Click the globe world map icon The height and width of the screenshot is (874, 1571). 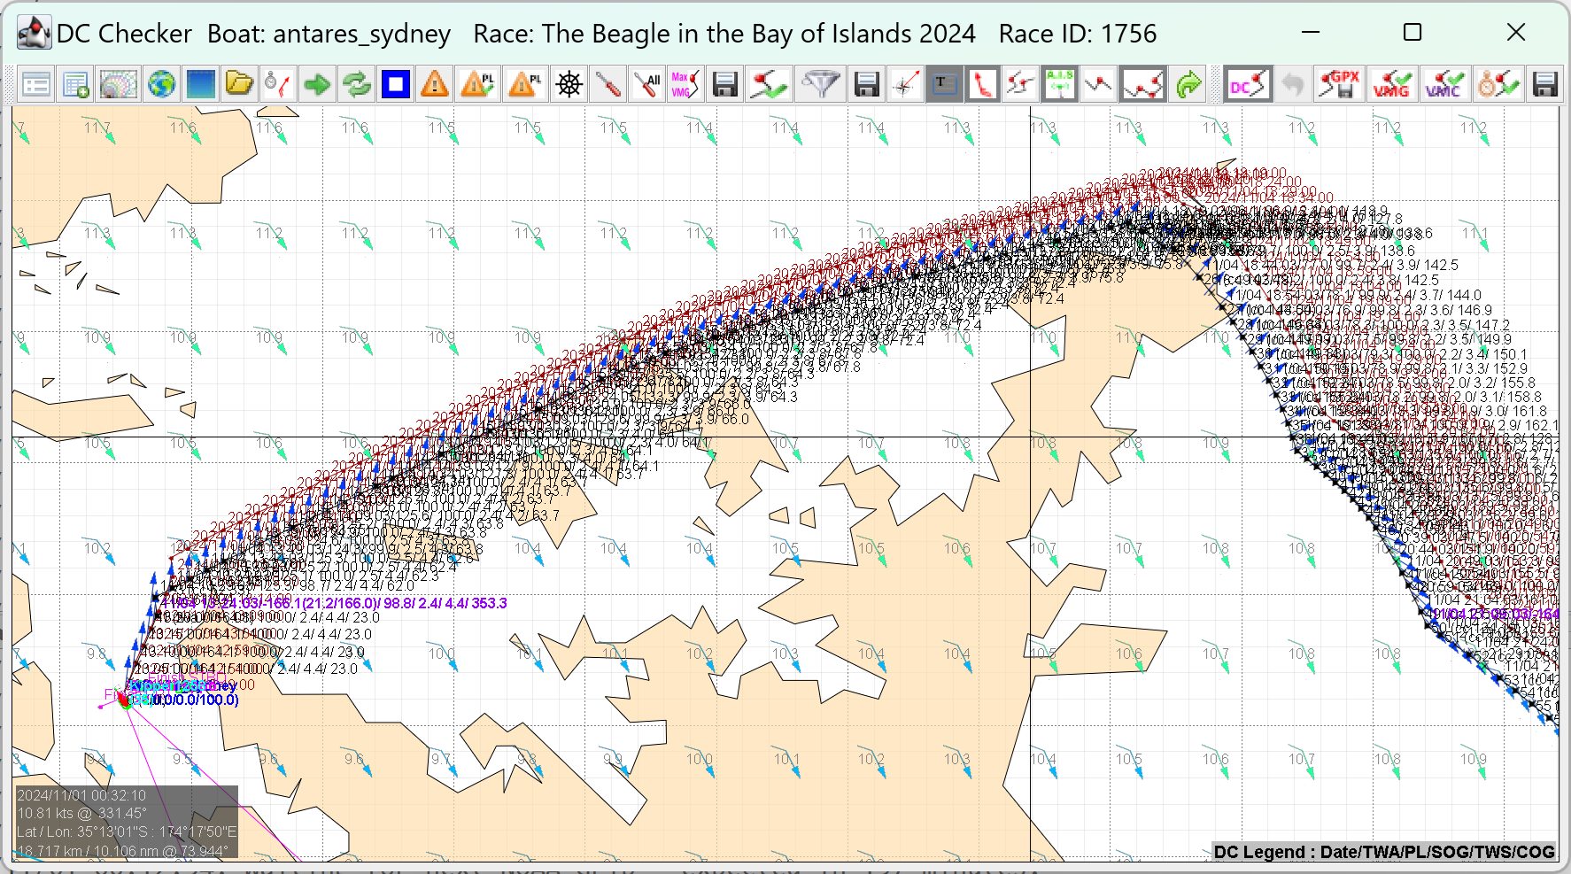coord(161,85)
